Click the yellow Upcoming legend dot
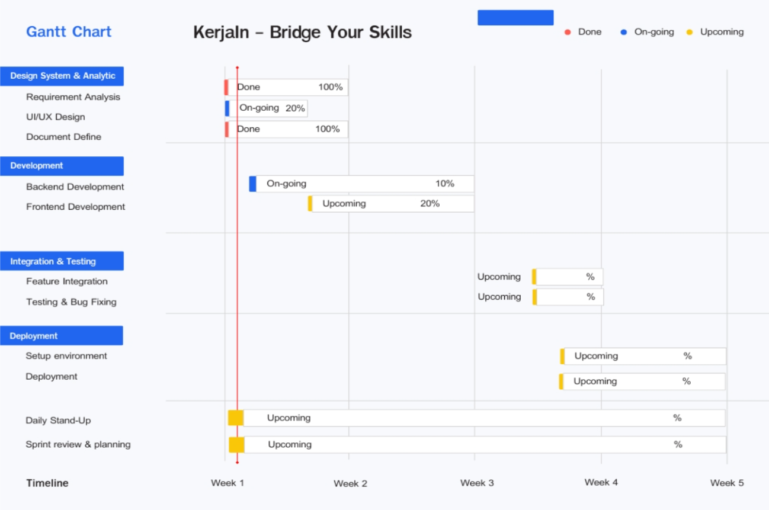 689,32
